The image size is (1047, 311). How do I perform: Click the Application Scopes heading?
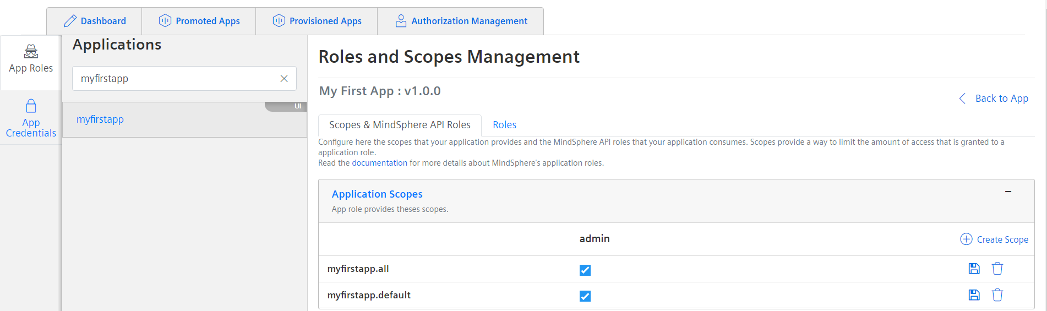(377, 194)
